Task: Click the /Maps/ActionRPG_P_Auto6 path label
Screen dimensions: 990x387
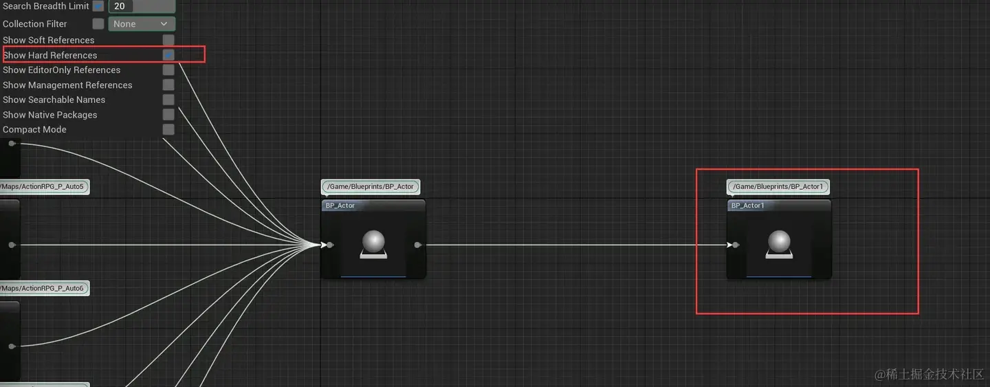Action: [x=44, y=288]
